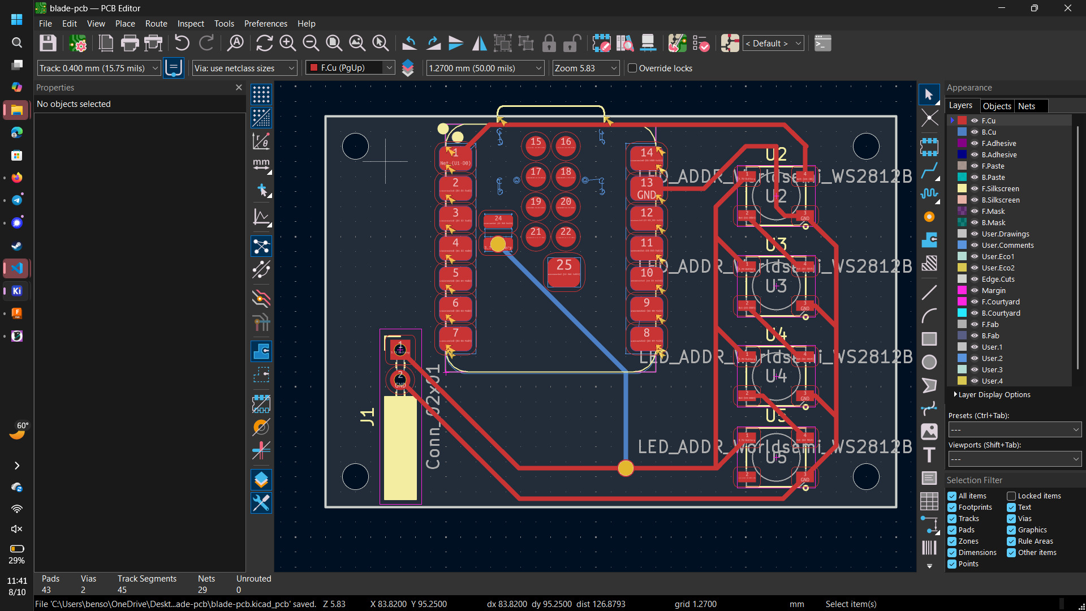
Task: Zoom in on the PCB canvas
Action: (x=287, y=44)
